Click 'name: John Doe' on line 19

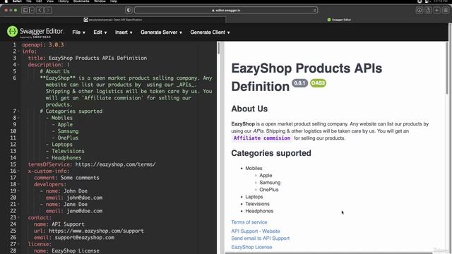tap(66, 191)
